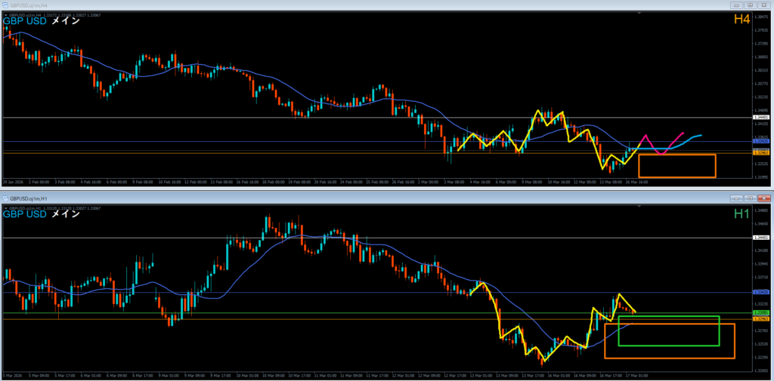Select the orange rectangle on H1 chart
Screen dimensions: 774x381
(x=669, y=358)
